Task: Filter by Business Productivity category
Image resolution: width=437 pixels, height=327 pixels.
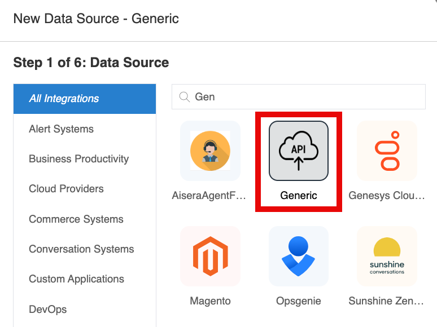Action: pyautogui.click(x=85, y=159)
